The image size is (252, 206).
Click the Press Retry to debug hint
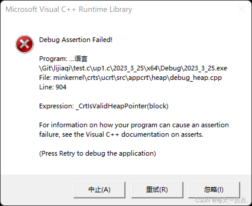[x=98, y=153]
